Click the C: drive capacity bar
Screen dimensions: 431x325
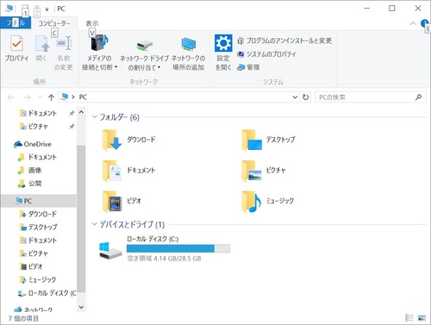(x=178, y=248)
